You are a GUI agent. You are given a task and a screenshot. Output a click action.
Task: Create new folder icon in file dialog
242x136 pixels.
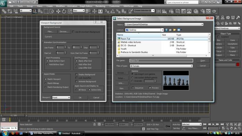[174, 30]
